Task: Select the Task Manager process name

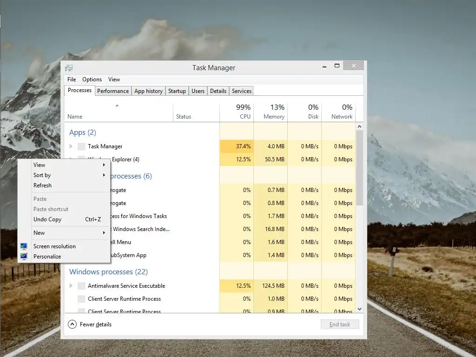Action: (105, 146)
